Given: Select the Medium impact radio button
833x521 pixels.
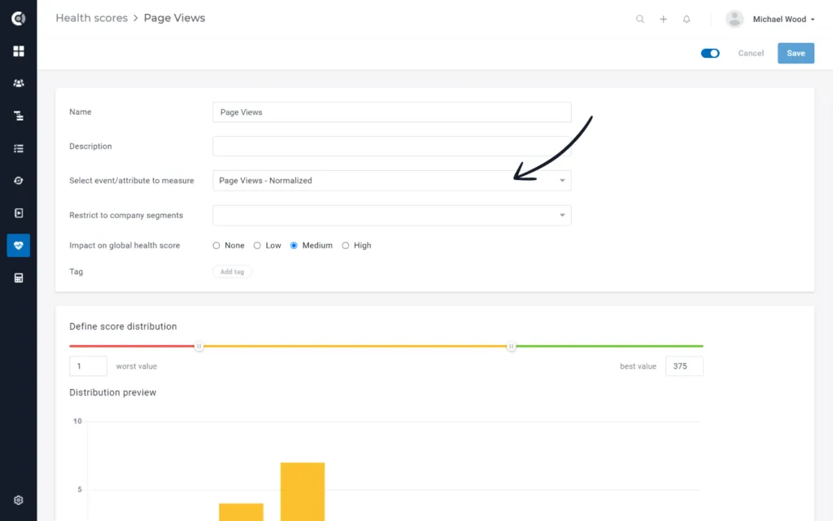Looking at the screenshot, I should coord(294,246).
